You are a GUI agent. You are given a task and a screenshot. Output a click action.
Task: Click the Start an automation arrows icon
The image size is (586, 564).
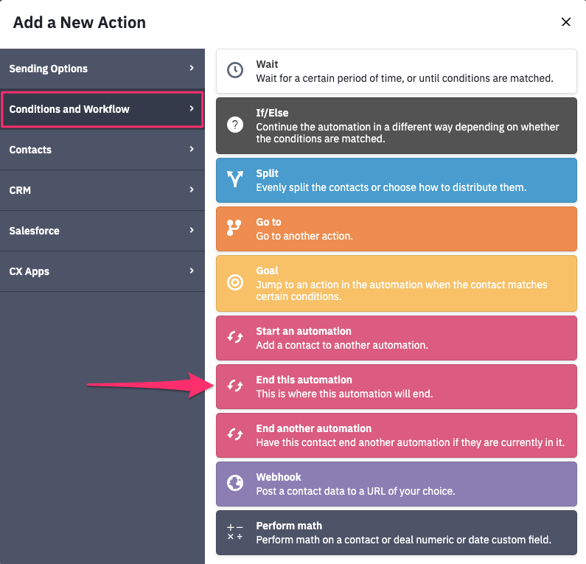[234, 337]
